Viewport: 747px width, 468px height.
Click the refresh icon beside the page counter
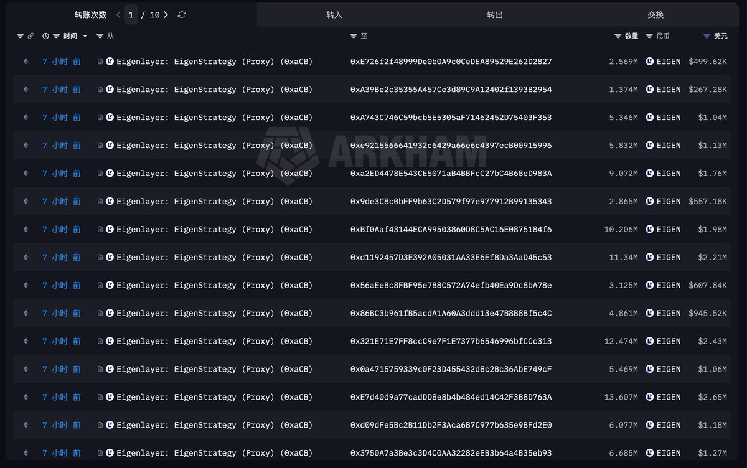[x=181, y=14]
